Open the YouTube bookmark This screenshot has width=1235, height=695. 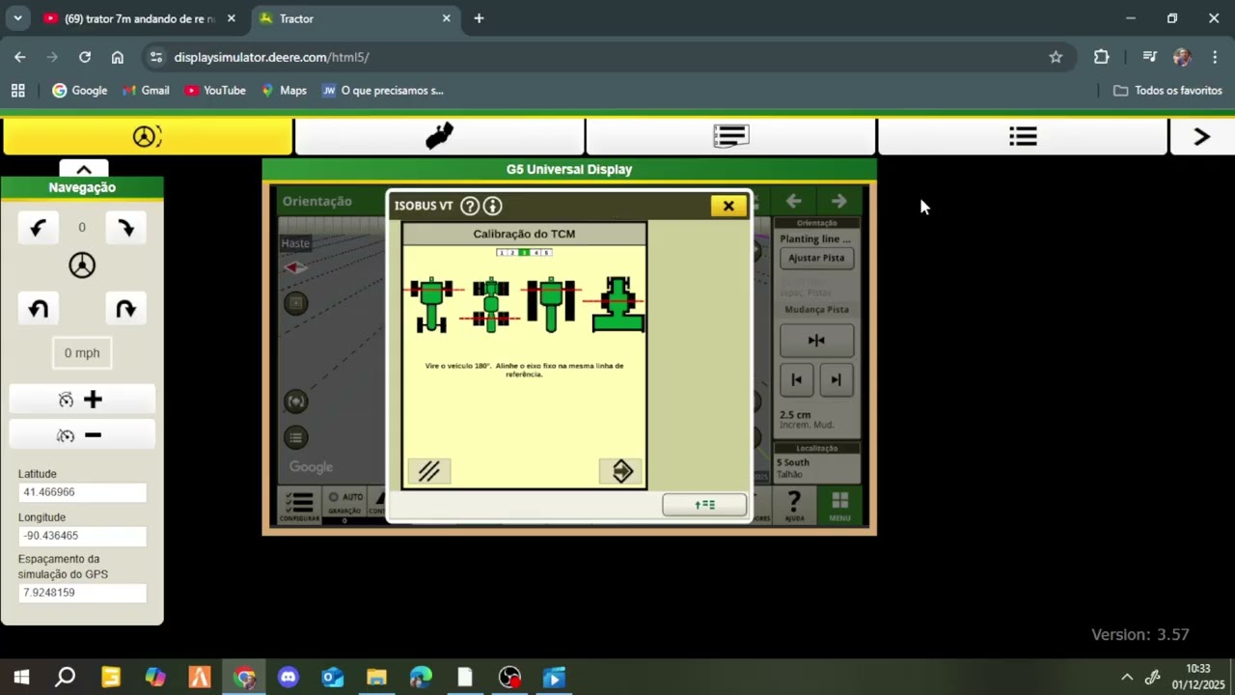(215, 91)
